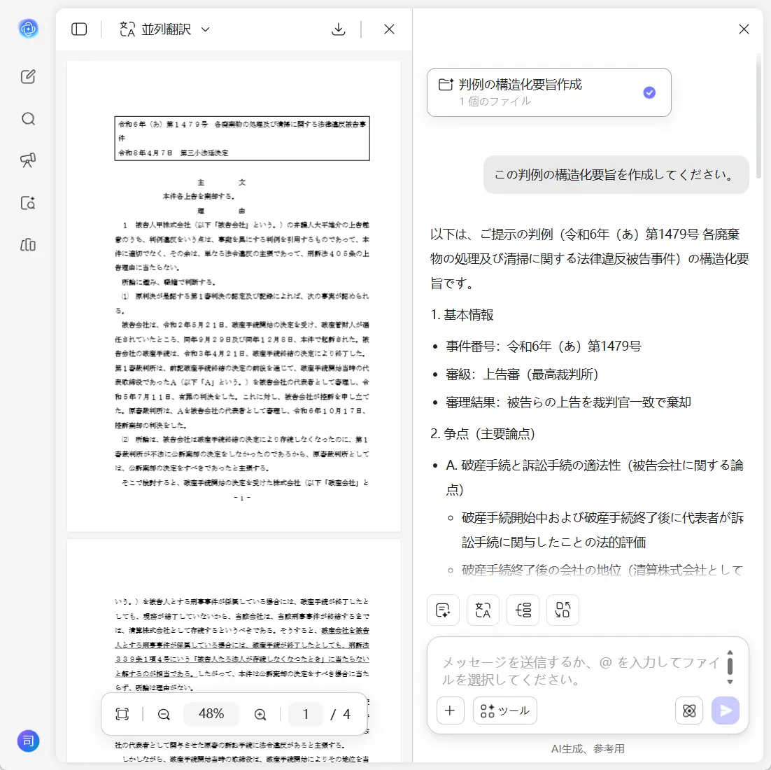Open the library books icon
771x770 pixels.
coord(28,244)
